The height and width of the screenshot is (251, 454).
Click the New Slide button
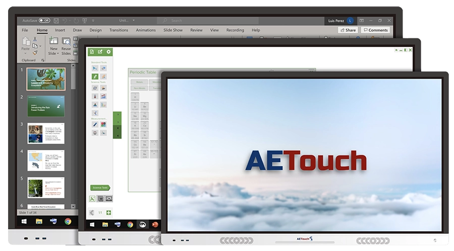point(53,46)
